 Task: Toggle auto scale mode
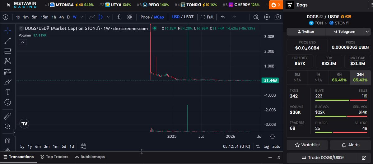coord(276,146)
